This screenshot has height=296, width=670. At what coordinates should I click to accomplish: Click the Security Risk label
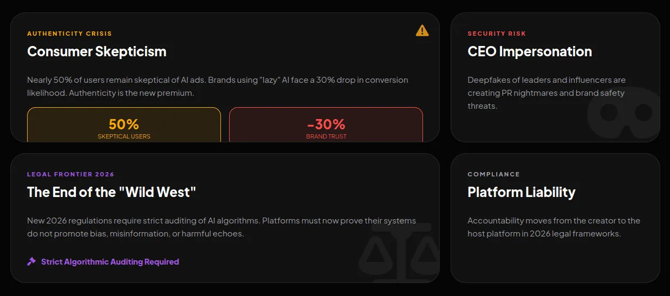coord(497,34)
